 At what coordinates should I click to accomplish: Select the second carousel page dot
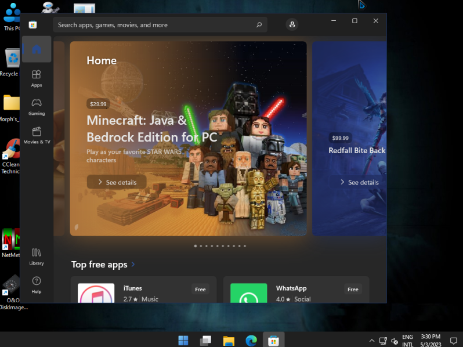tap(201, 246)
